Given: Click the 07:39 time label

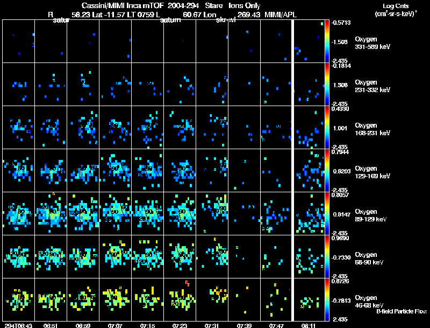Looking at the screenshot, I should 244,325.
